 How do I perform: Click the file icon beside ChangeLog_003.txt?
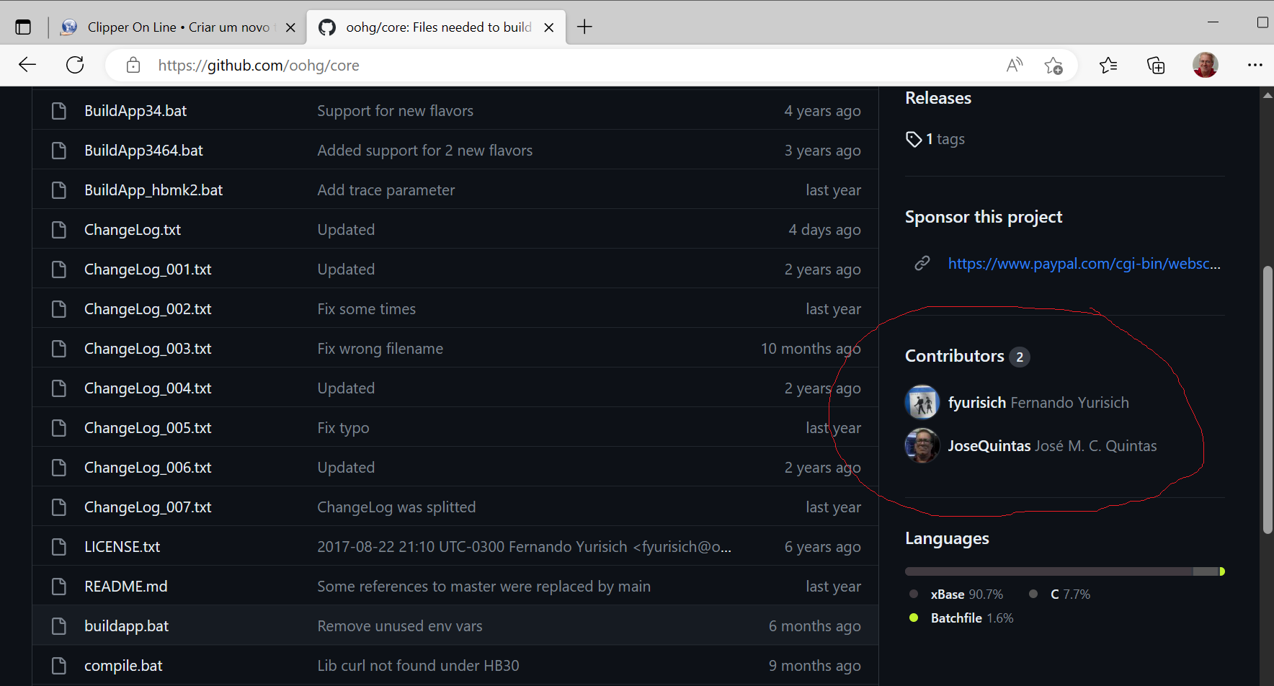click(x=59, y=349)
